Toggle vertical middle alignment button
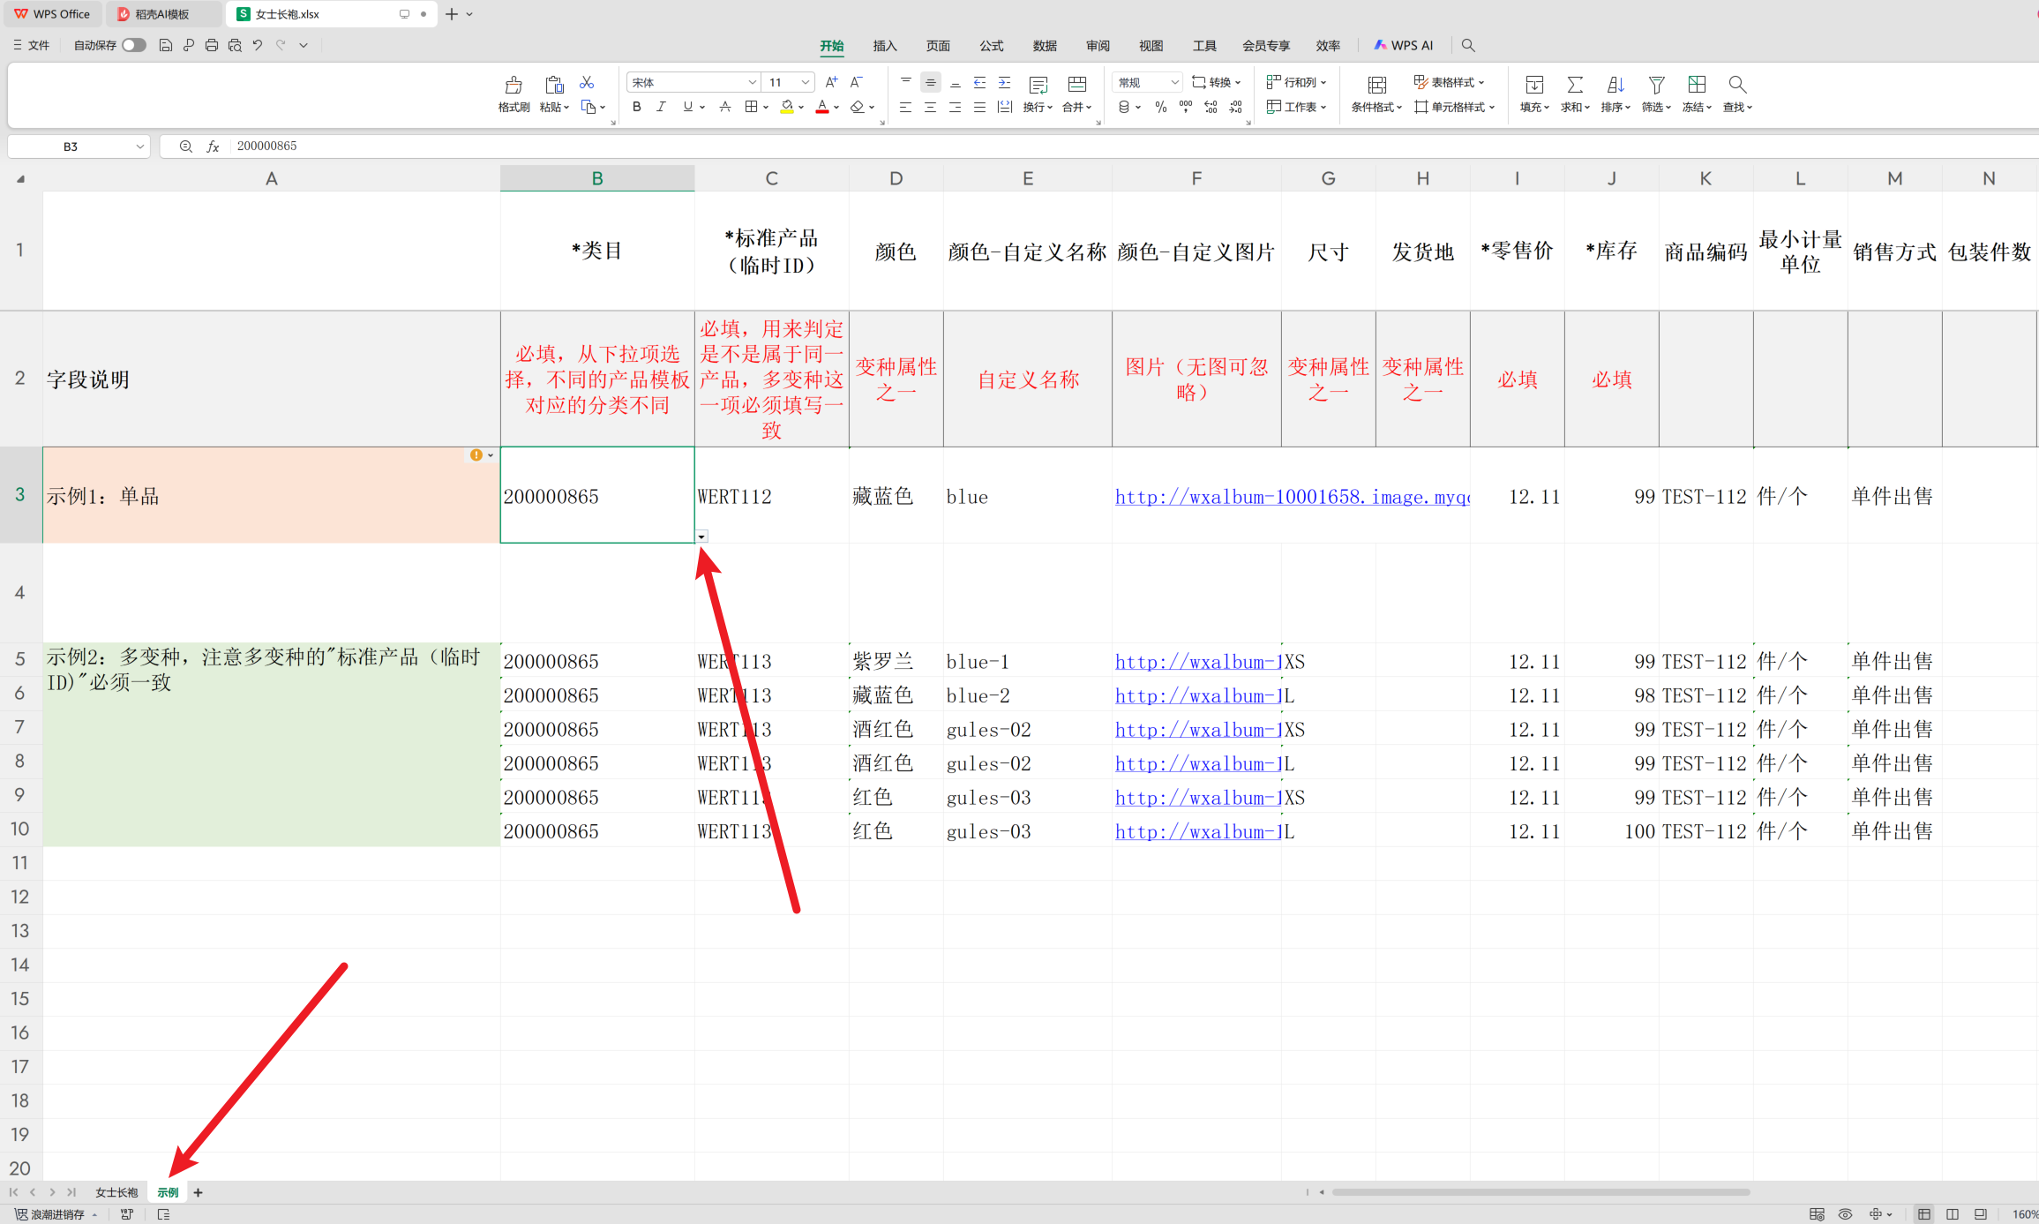Screen dimensions: 2039x1224 [x=930, y=82]
